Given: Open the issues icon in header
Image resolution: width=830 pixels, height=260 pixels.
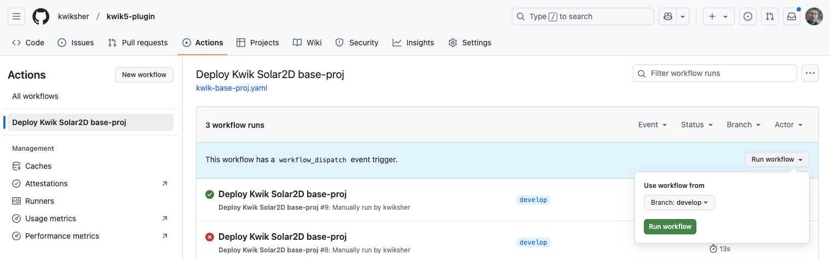Looking at the screenshot, I should click(x=748, y=16).
